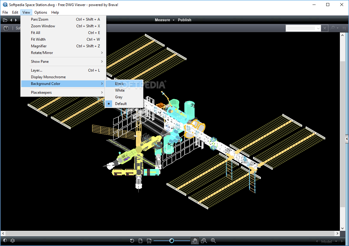Screen dimensions: 349x246
Task: Select Zoom Window menu entry
Action: click(x=63, y=26)
